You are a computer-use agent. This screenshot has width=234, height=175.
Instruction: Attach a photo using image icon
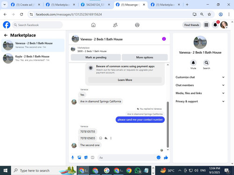tap(80, 158)
